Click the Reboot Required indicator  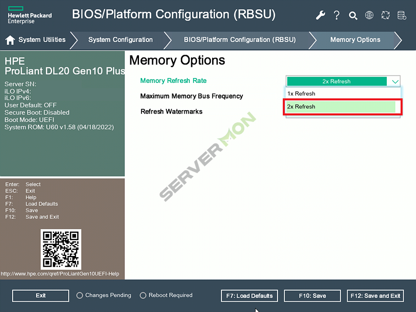tap(166, 295)
